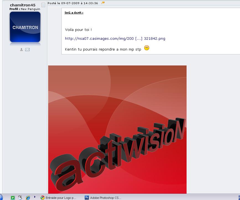Click the document icon next to chamitron45
Image resolution: width=240 pixels, height=200 pixels.
point(43,5)
